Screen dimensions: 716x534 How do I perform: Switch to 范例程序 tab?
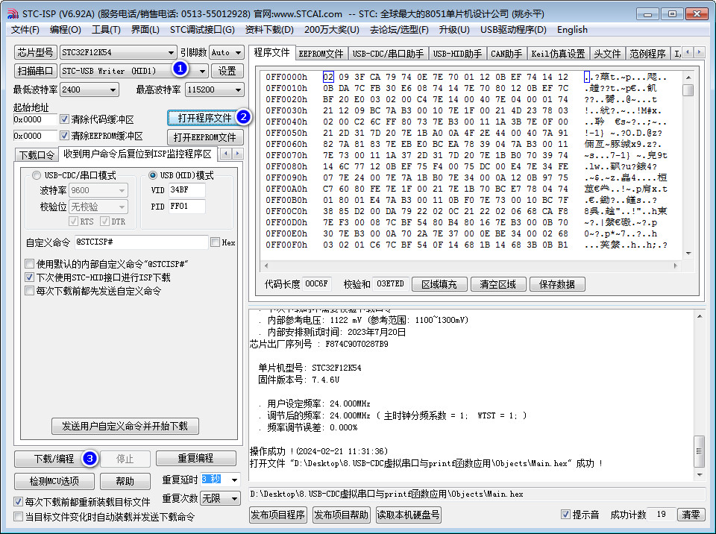[647, 54]
